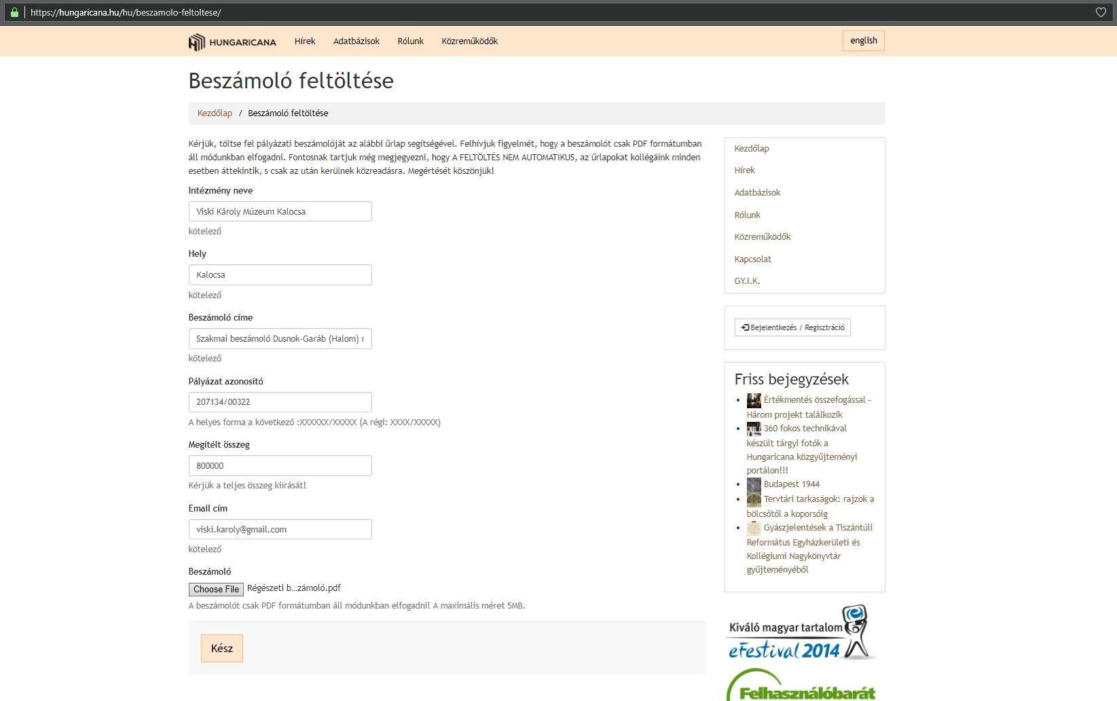Open the Tervtári tarkaságok post link
1117x701 pixels.
[x=811, y=507]
